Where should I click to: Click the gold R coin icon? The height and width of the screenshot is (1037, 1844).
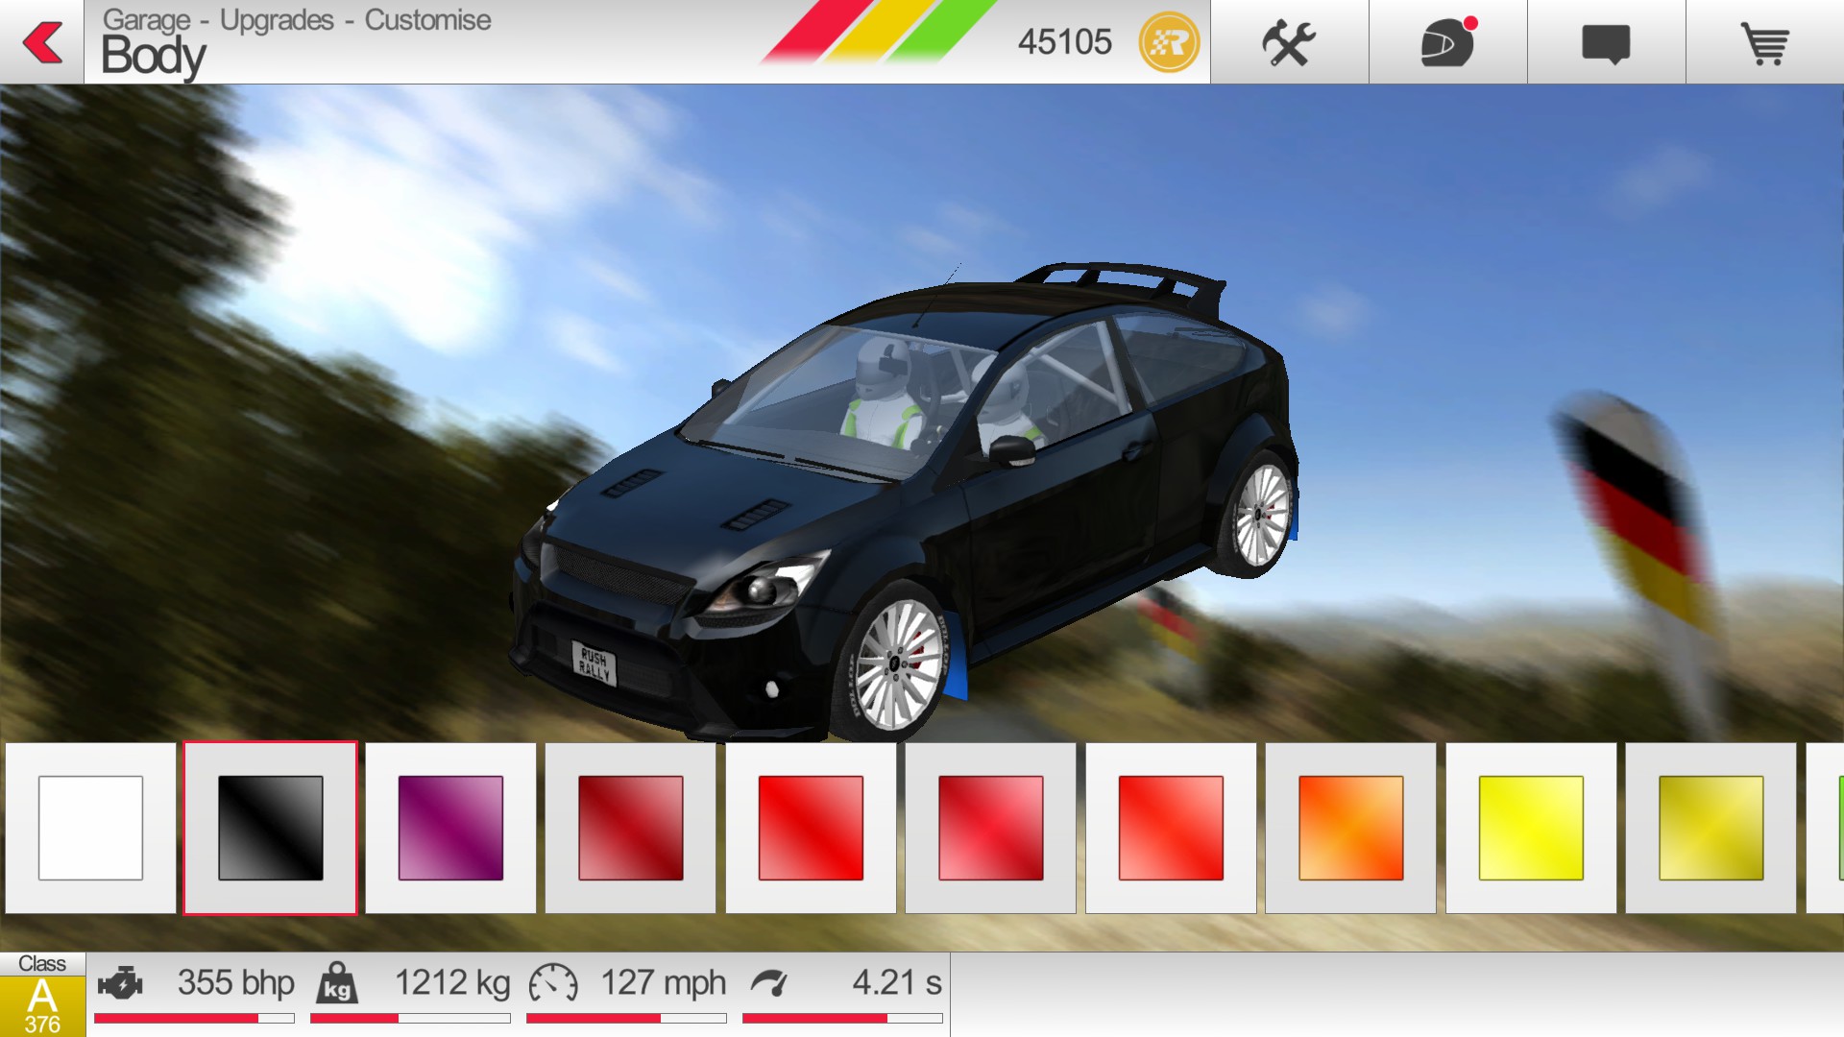1169,42
